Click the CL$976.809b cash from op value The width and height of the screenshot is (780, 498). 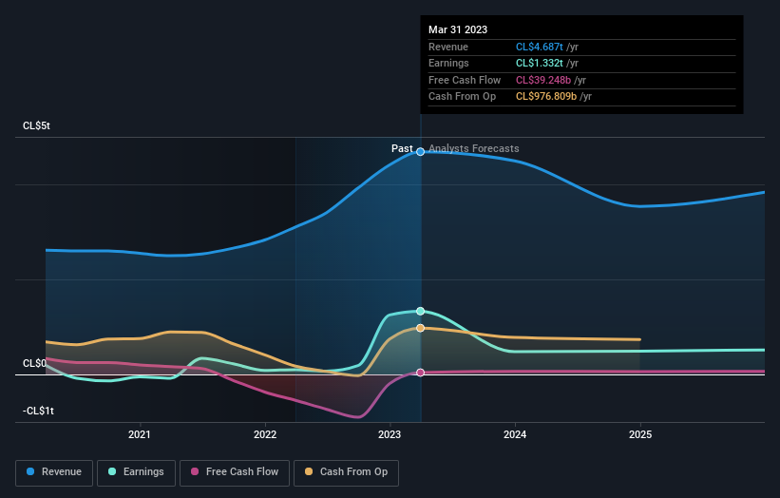[x=546, y=97]
